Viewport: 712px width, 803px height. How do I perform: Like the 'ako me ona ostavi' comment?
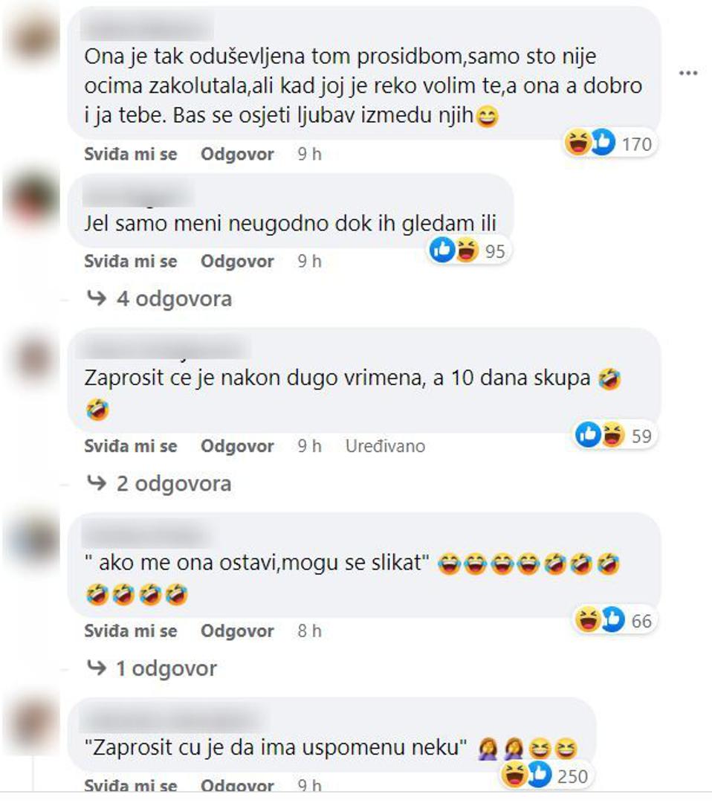click(131, 631)
